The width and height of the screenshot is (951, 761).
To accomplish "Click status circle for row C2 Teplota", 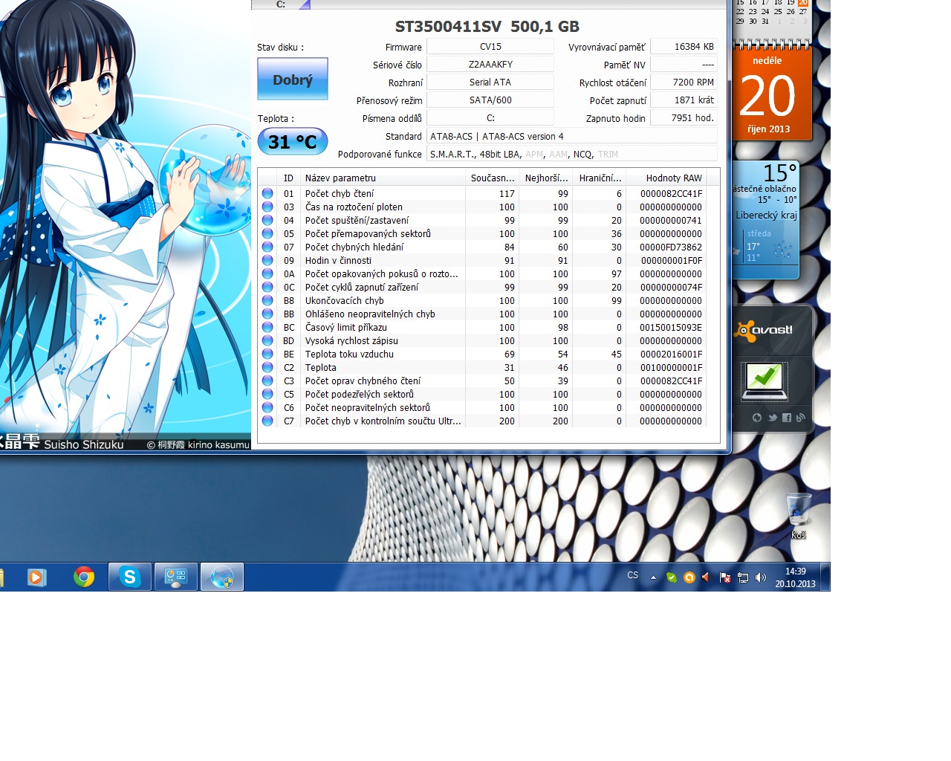I will (x=267, y=367).
